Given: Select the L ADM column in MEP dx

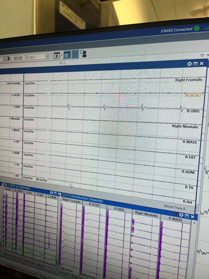Looking at the screenshot, I should [52, 197].
